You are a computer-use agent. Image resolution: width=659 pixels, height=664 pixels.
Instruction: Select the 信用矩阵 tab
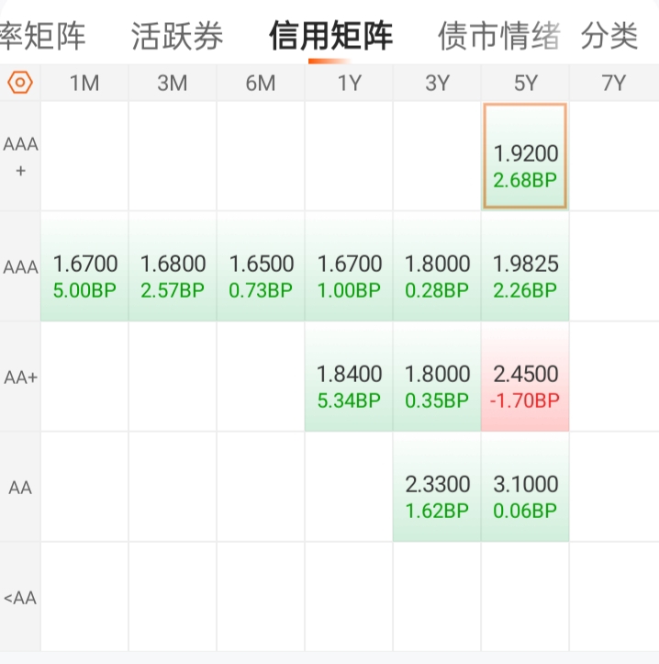pyautogui.click(x=331, y=36)
